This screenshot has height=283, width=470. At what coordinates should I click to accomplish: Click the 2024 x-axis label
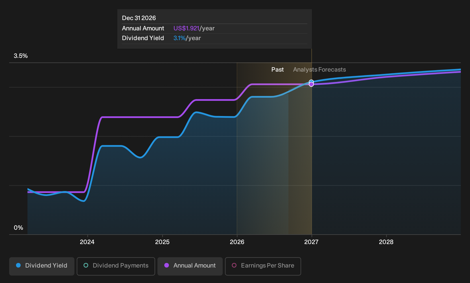pyautogui.click(x=87, y=242)
